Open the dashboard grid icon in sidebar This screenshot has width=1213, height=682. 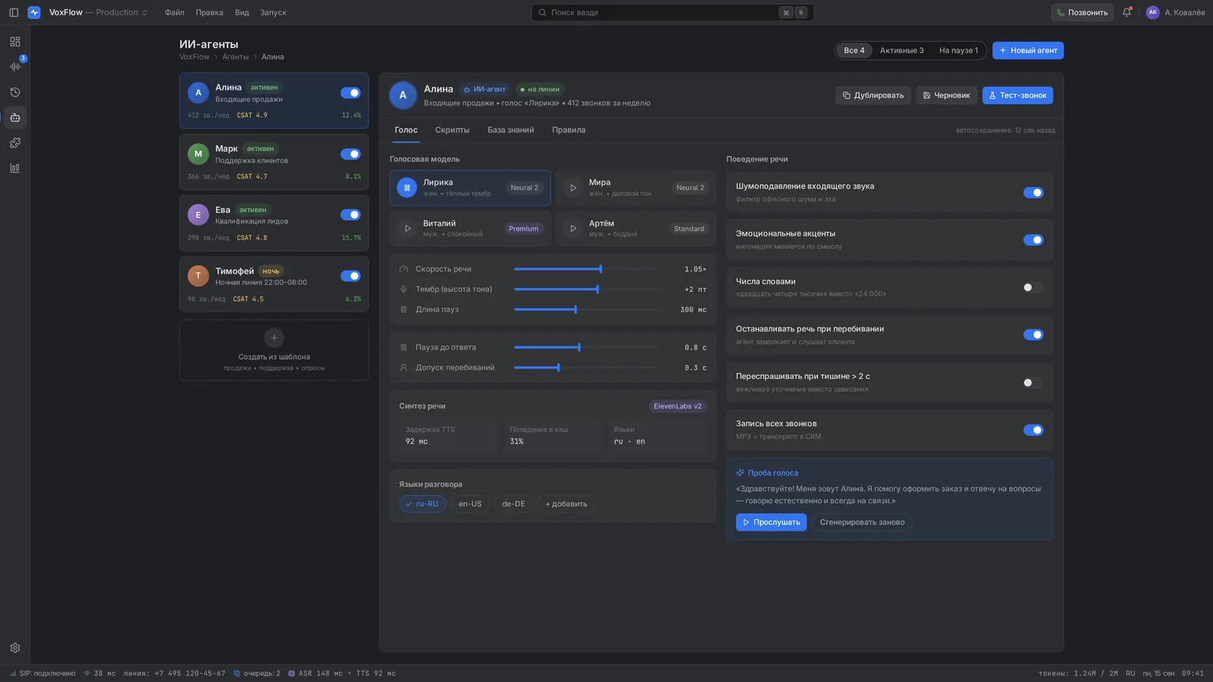(15, 42)
